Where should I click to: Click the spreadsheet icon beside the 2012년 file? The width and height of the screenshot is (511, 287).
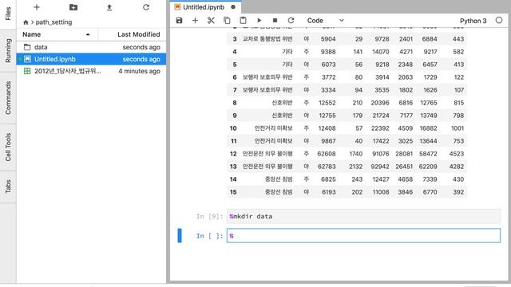pyautogui.click(x=27, y=71)
